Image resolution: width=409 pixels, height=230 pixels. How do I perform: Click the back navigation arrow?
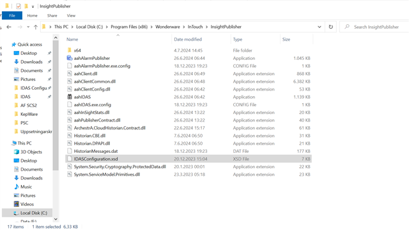click(x=9, y=27)
